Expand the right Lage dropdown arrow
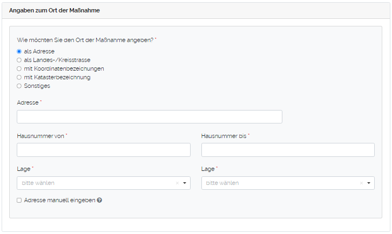The image size is (392, 234). pyautogui.click(x=369, y=183)
